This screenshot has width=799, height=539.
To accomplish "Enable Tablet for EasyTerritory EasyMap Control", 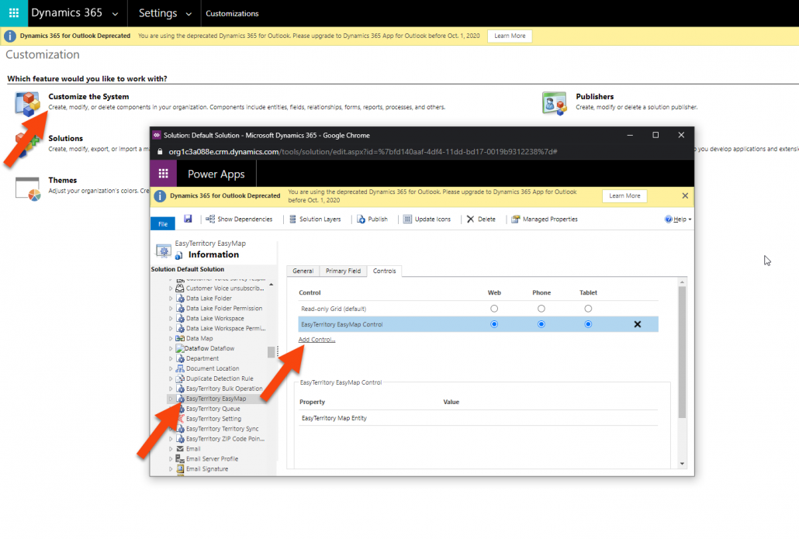I will point(588,324).
